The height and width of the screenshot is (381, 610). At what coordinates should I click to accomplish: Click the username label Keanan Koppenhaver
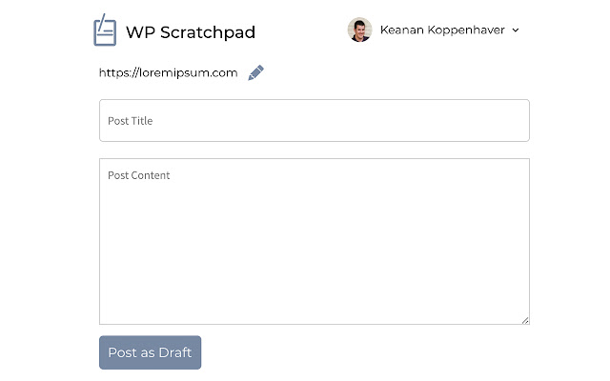442,30
